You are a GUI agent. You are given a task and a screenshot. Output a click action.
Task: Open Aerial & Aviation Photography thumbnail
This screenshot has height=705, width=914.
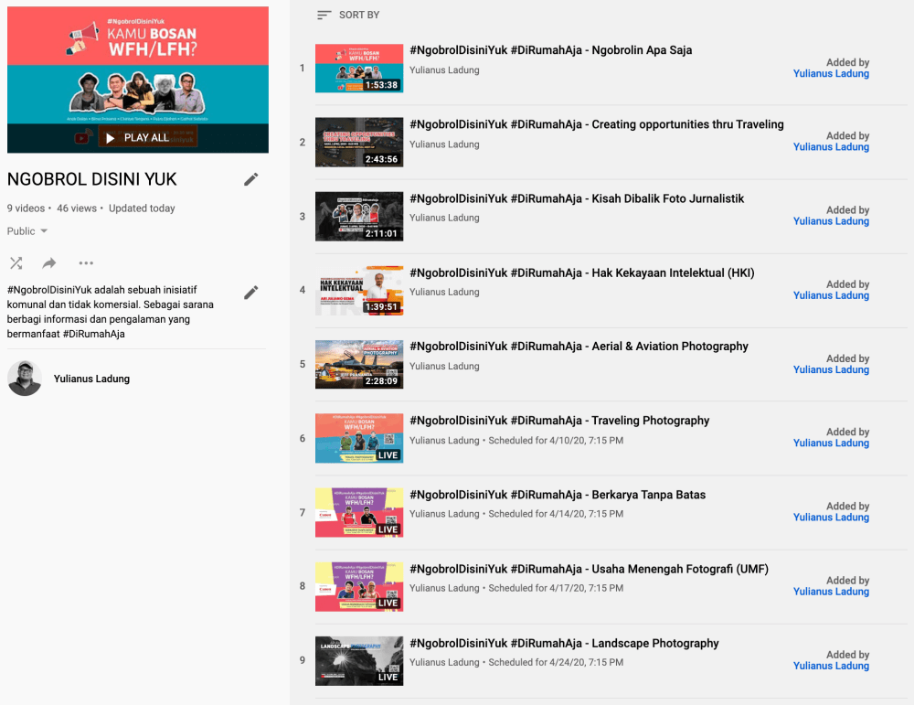click(359, 365)
